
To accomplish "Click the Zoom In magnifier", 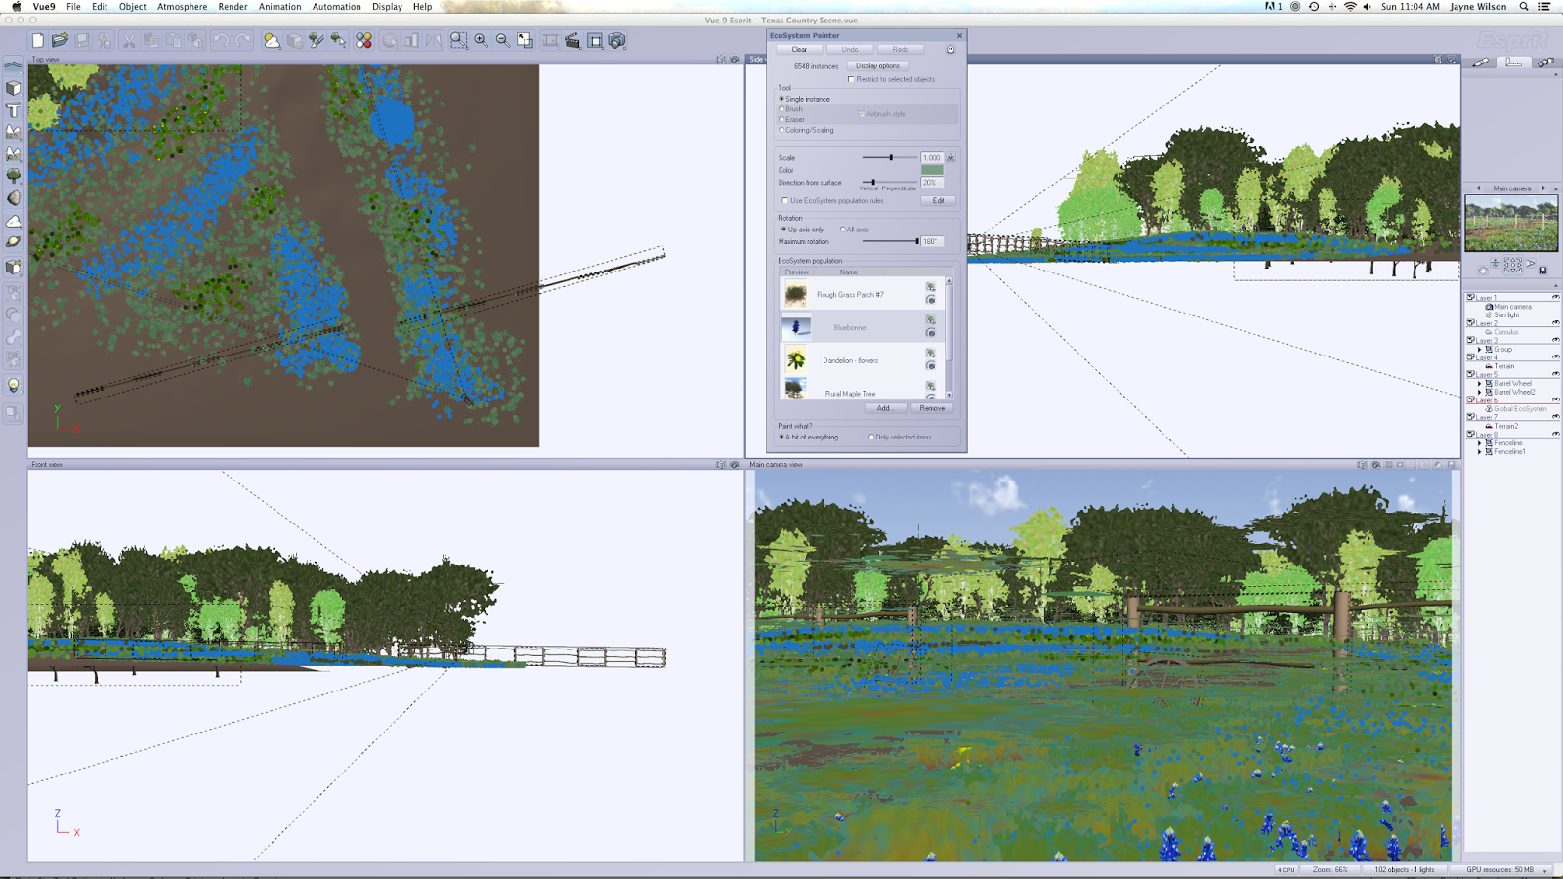I will pos(481,40).
